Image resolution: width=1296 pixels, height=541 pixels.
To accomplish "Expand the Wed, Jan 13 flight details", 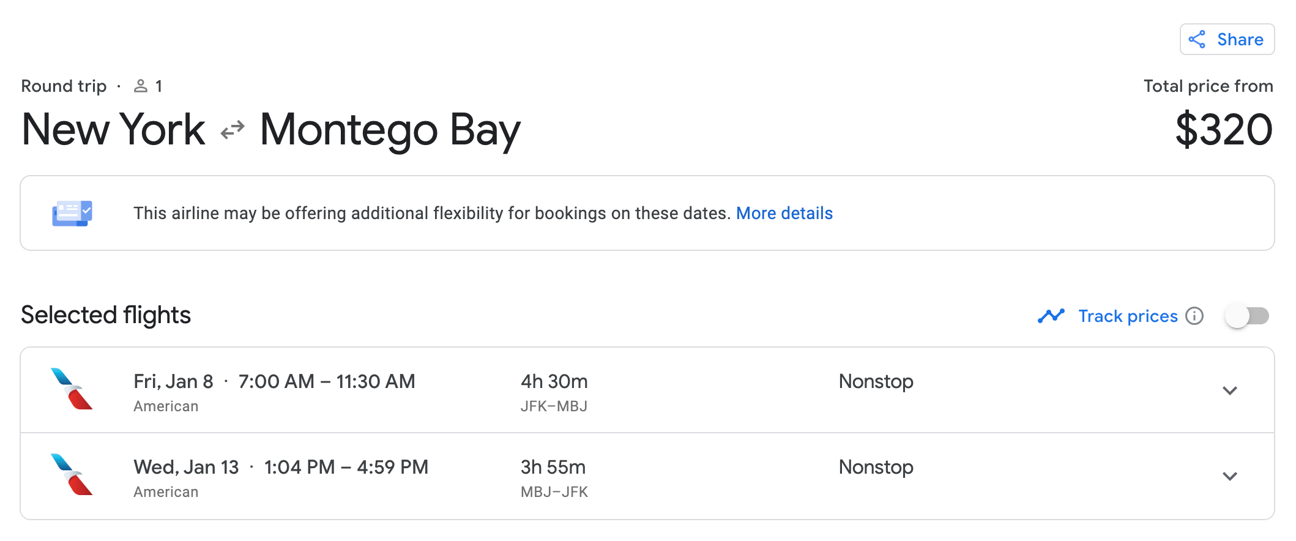I will tap(1230, 476).
